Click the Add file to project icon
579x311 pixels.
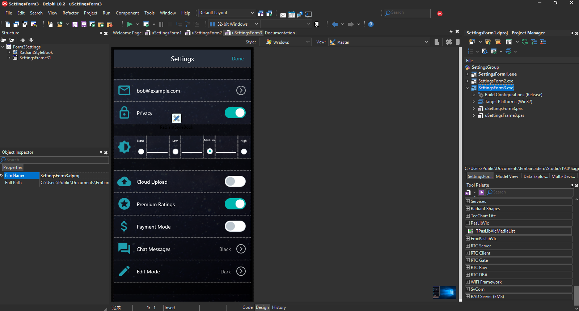[x=101, y=24]
